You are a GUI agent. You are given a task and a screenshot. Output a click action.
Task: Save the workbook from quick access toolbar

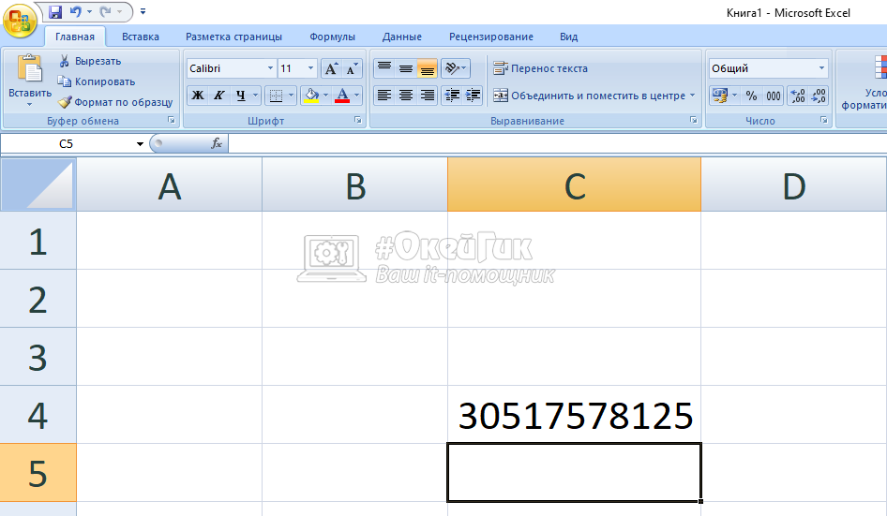pos(55,12)
